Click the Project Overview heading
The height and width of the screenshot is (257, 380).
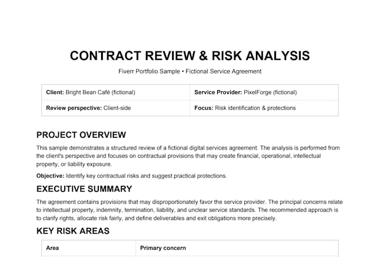click(81, 135)
